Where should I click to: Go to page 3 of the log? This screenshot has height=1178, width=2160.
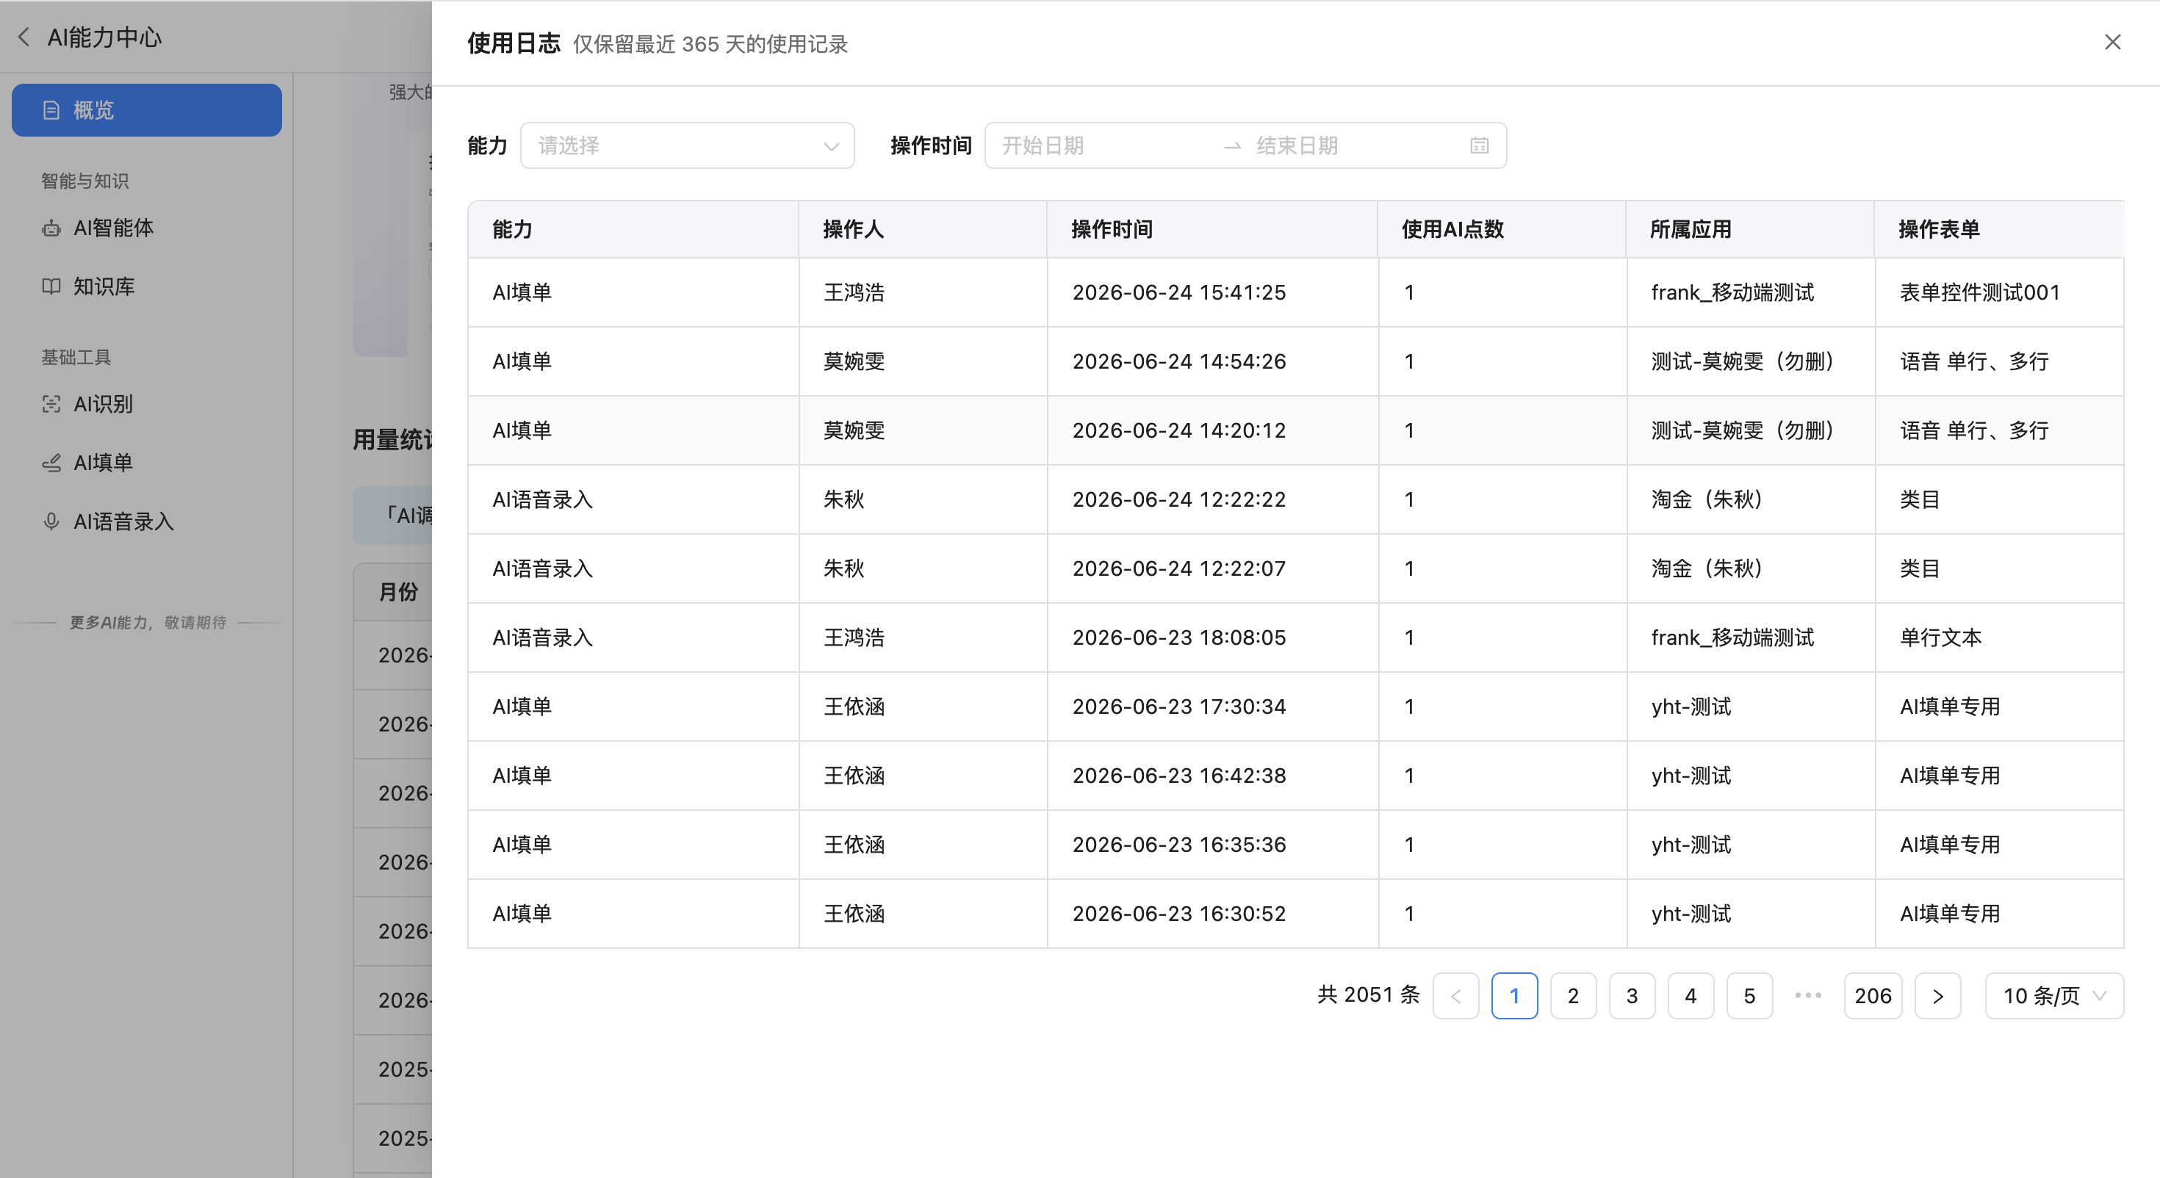[x=1632, y=996]
